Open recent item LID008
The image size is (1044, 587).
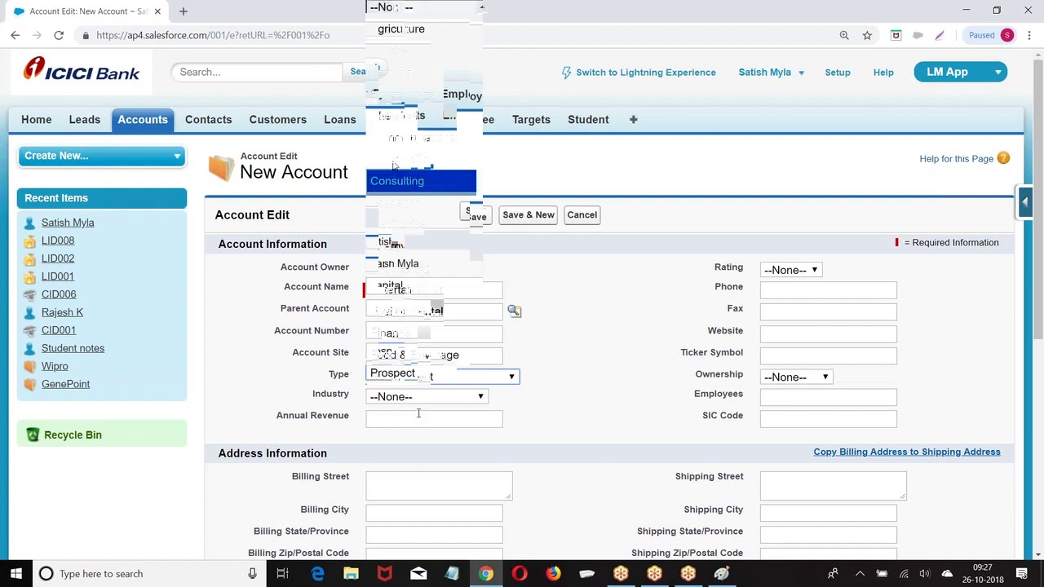tap(58, 241)
